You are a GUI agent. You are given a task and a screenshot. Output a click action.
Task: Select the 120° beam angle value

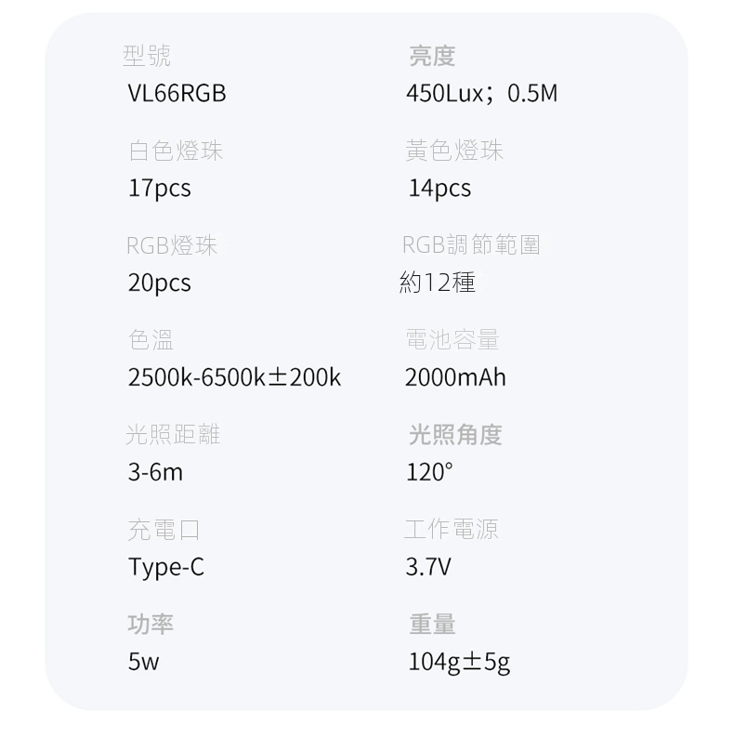[x=429, y=472]
